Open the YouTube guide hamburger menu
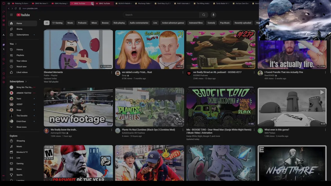Image resolution: width=331 pixels, height=186 pixels. 11,15
